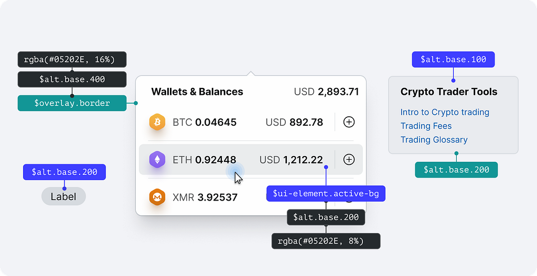Select the BTC 0.04645 balance text

(x=205, y=123)
